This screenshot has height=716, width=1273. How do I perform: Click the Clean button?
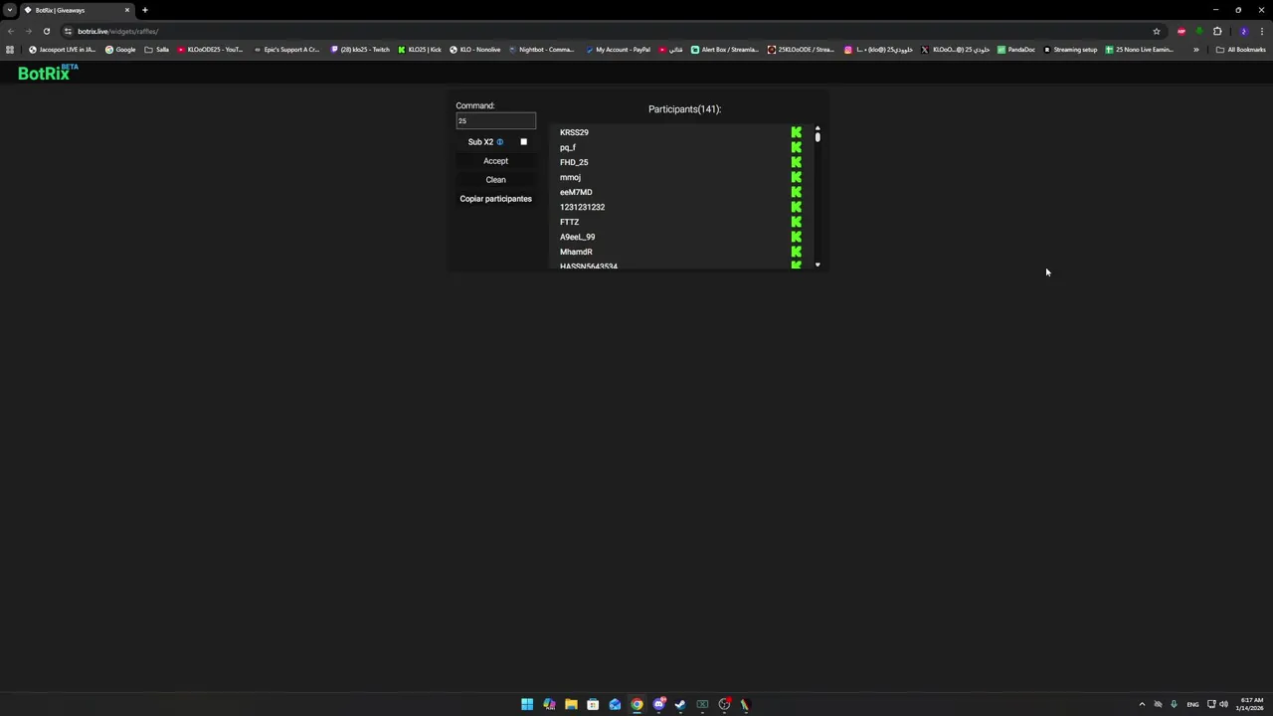click(495, 180)
